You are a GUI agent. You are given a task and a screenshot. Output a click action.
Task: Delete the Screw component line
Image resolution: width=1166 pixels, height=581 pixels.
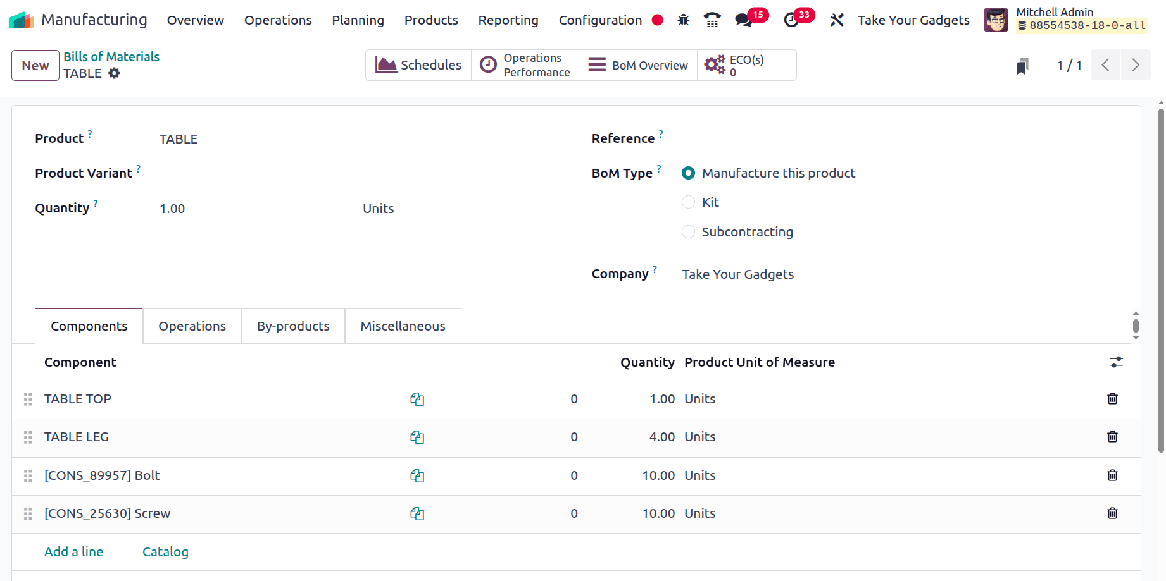tap(1112, 513)
